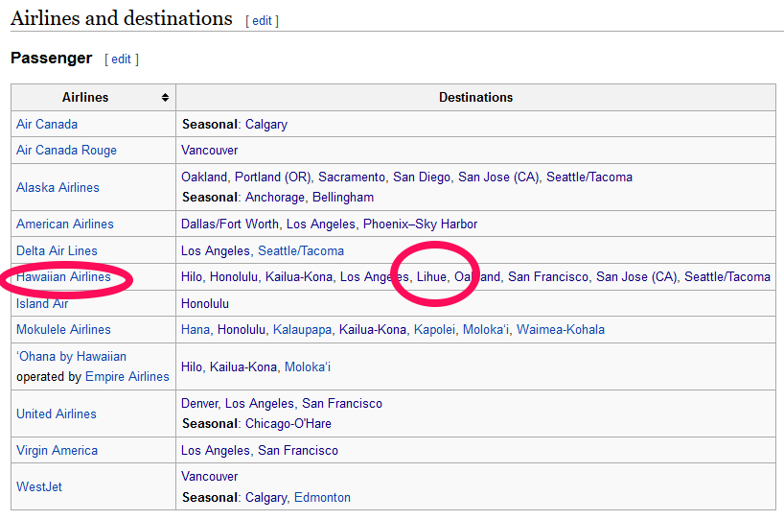784x520 pixels.
Task: Edit the Airlines and destinations section
Action: click(x=262, y=21)
